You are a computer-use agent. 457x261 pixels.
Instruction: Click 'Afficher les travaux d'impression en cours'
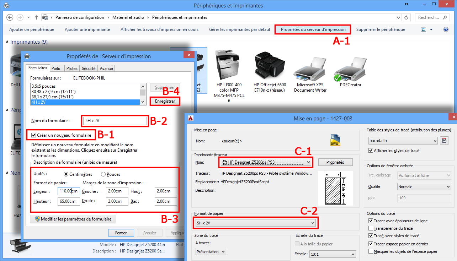pyautogui.click(x=160, y=29)
